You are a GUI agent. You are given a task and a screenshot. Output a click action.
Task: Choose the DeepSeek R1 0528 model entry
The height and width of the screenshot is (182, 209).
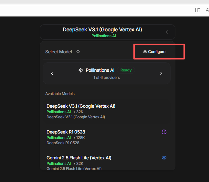tap(66, 132)
